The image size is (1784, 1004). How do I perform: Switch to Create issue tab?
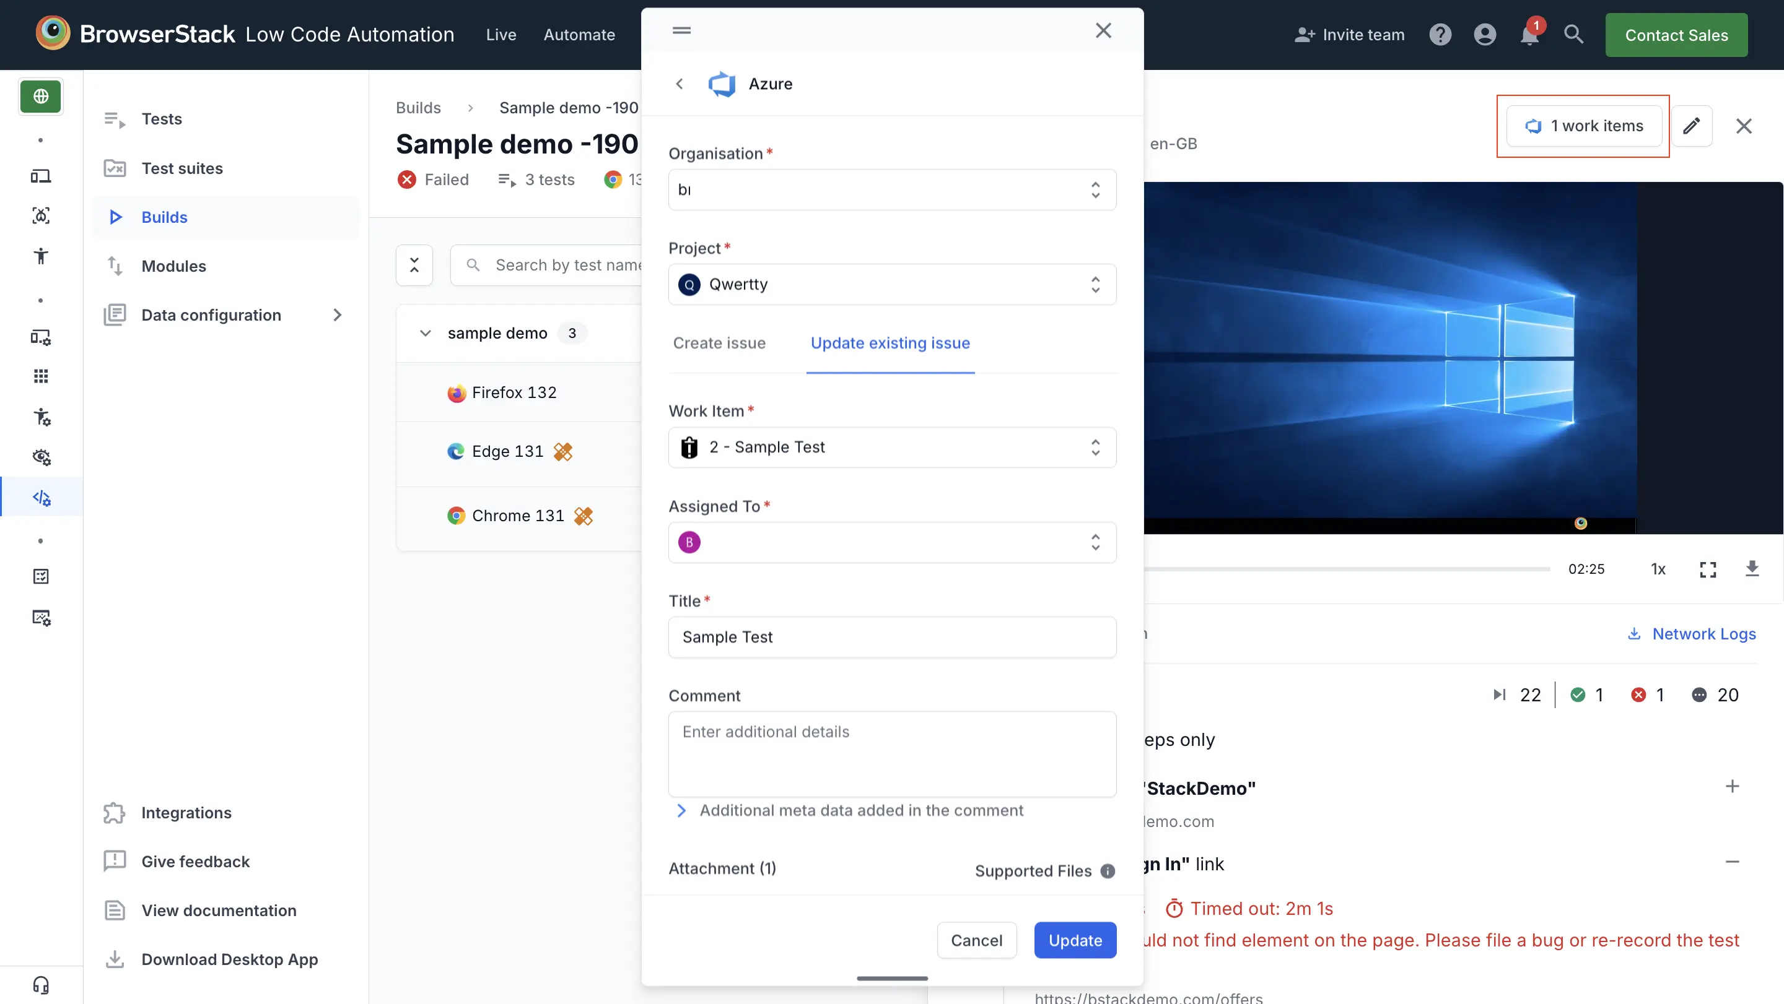coord(719,343)
